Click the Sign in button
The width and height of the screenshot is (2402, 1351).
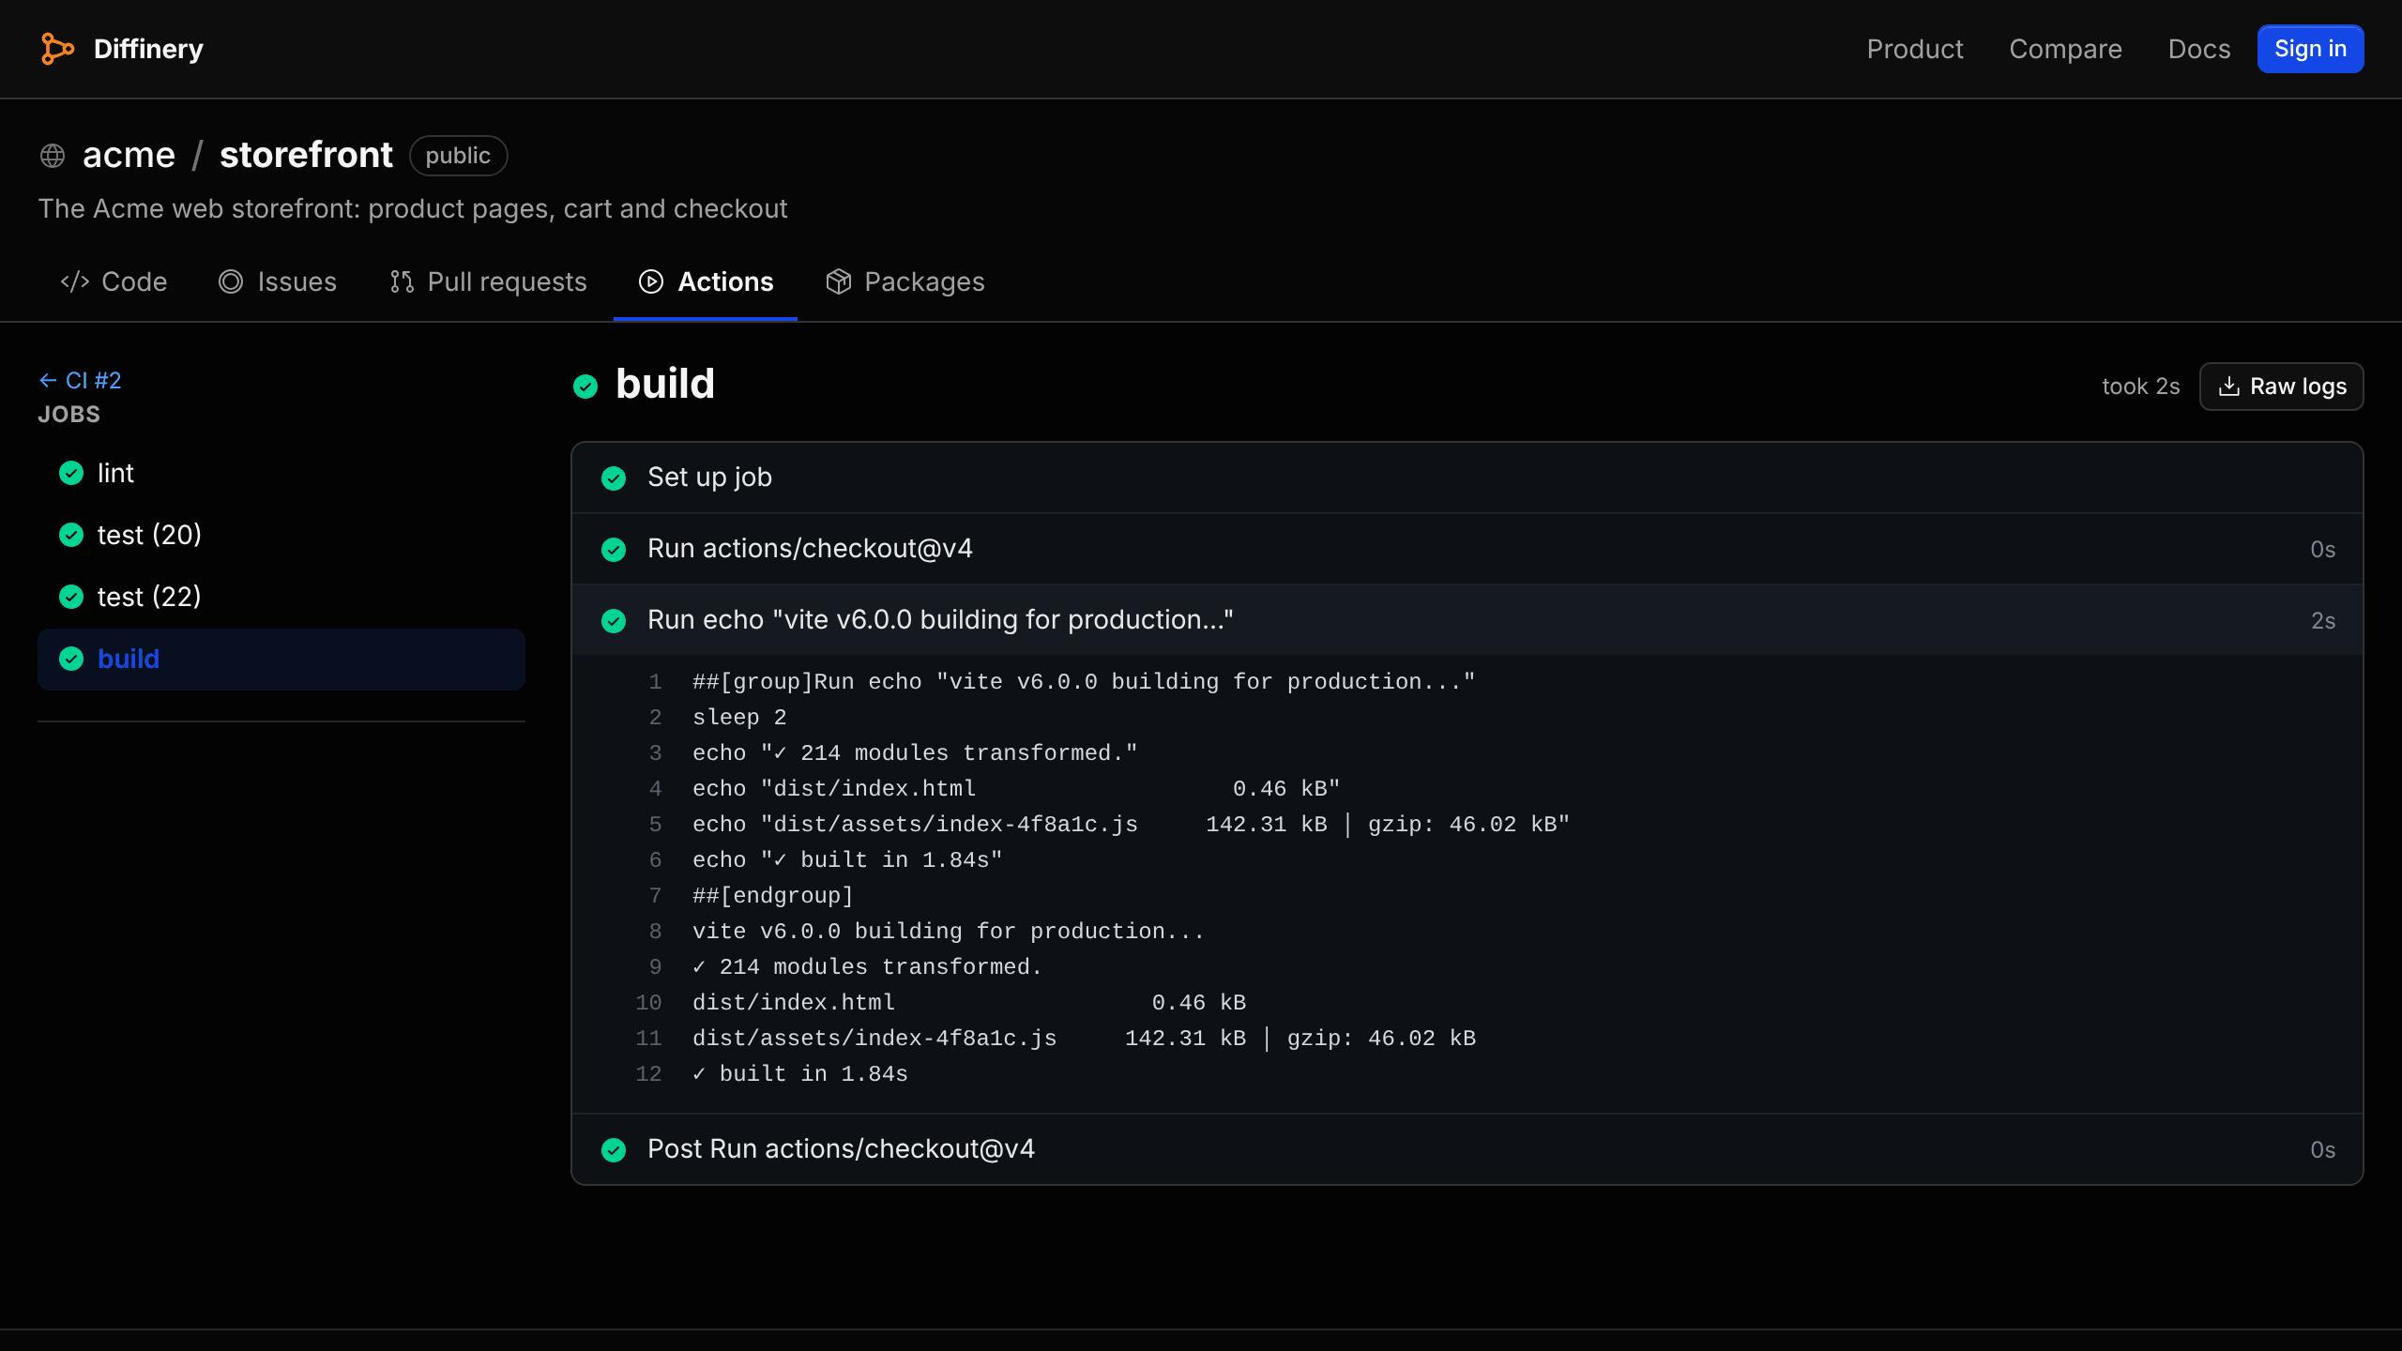(x=2310, y=49)
